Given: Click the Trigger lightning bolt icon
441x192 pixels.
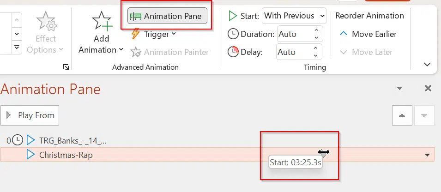Looking at the screenshot, I should (x=136, y=34).
